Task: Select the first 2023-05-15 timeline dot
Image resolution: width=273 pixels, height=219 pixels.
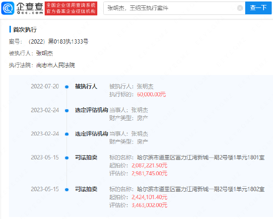Action: point(67,158)
